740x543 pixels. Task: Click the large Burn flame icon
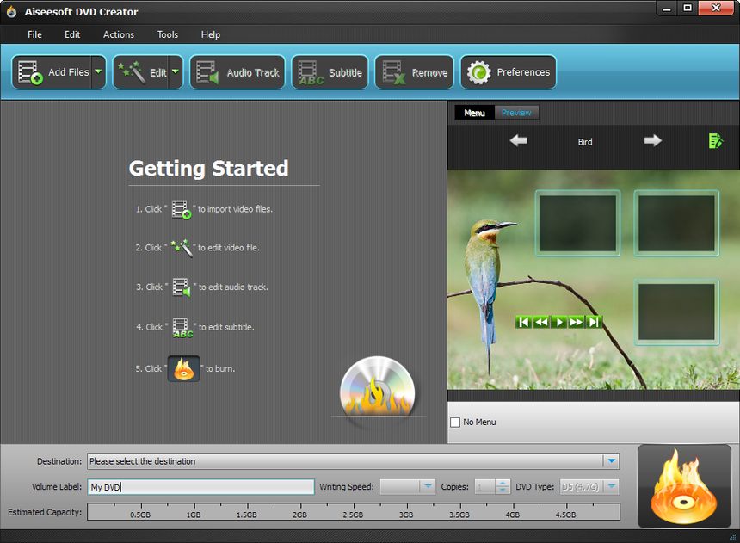[x=684, y=486]
